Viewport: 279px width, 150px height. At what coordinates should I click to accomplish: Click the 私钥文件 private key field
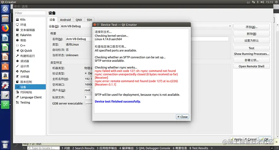[88, 97]
